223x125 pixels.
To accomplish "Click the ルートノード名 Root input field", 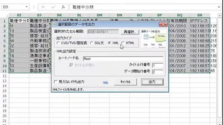I will [x=123, y=59].
